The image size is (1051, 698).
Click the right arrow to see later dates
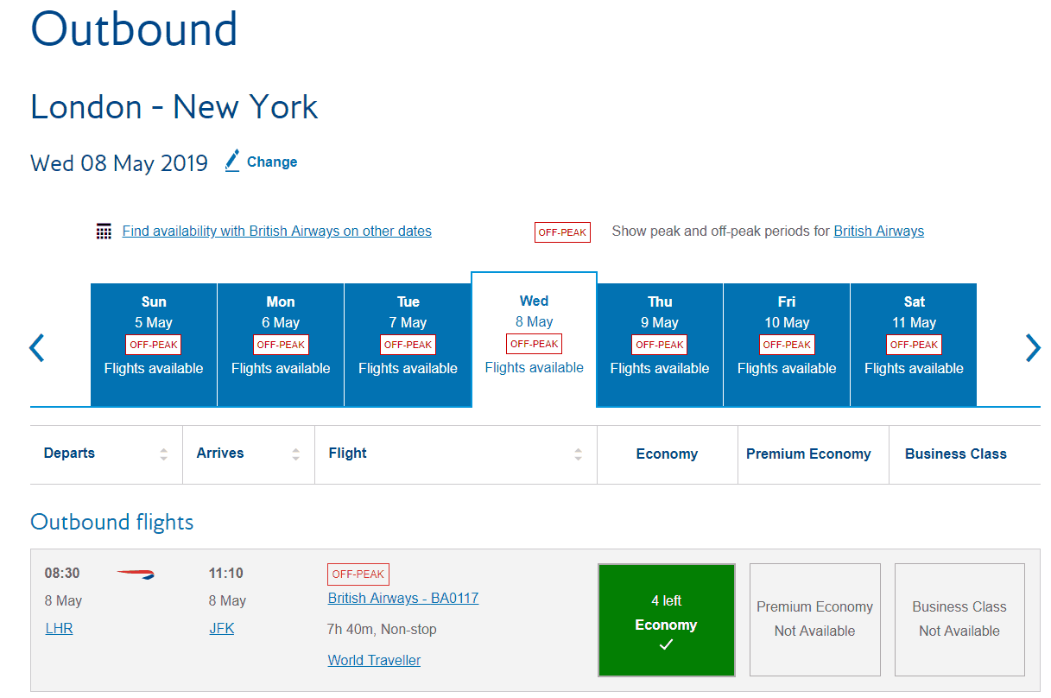1033,346
